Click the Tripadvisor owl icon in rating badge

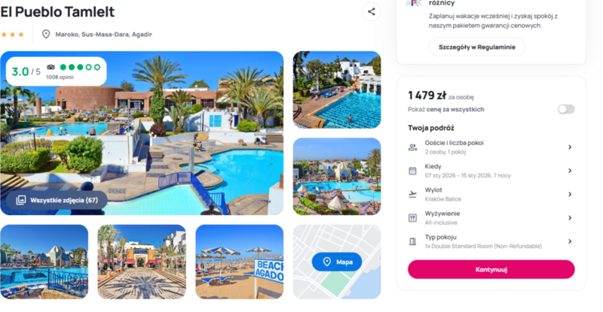[51, 67]
